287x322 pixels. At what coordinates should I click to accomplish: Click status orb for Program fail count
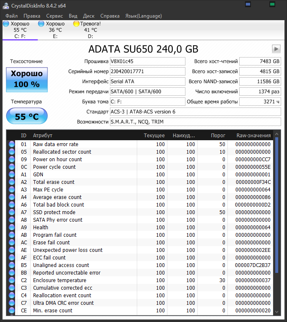(x=12, y=235)
